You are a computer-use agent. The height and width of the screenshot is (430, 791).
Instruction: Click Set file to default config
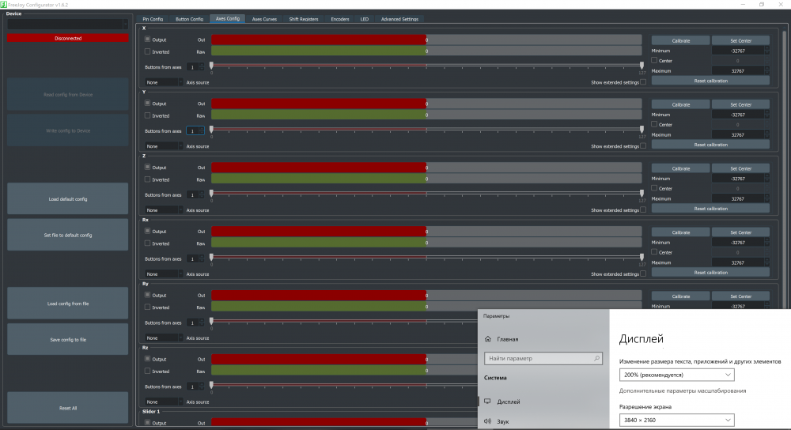click(x=67, y=235)
